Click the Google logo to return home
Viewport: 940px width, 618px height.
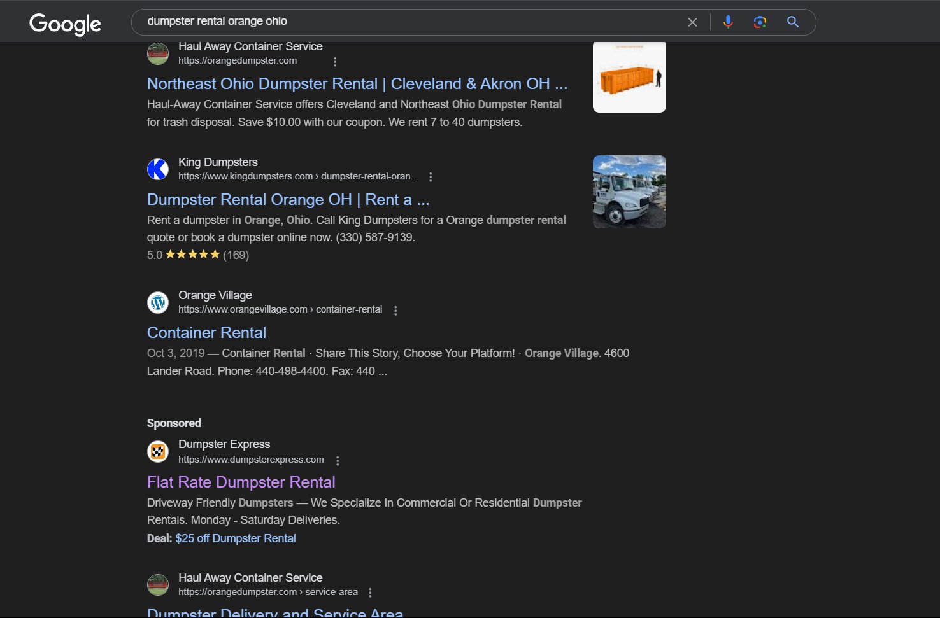click(64, 24)
